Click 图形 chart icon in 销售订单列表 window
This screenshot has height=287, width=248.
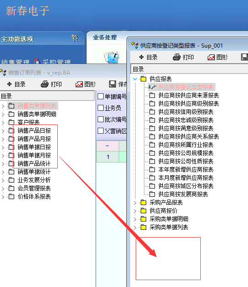(x=79, y=85)
